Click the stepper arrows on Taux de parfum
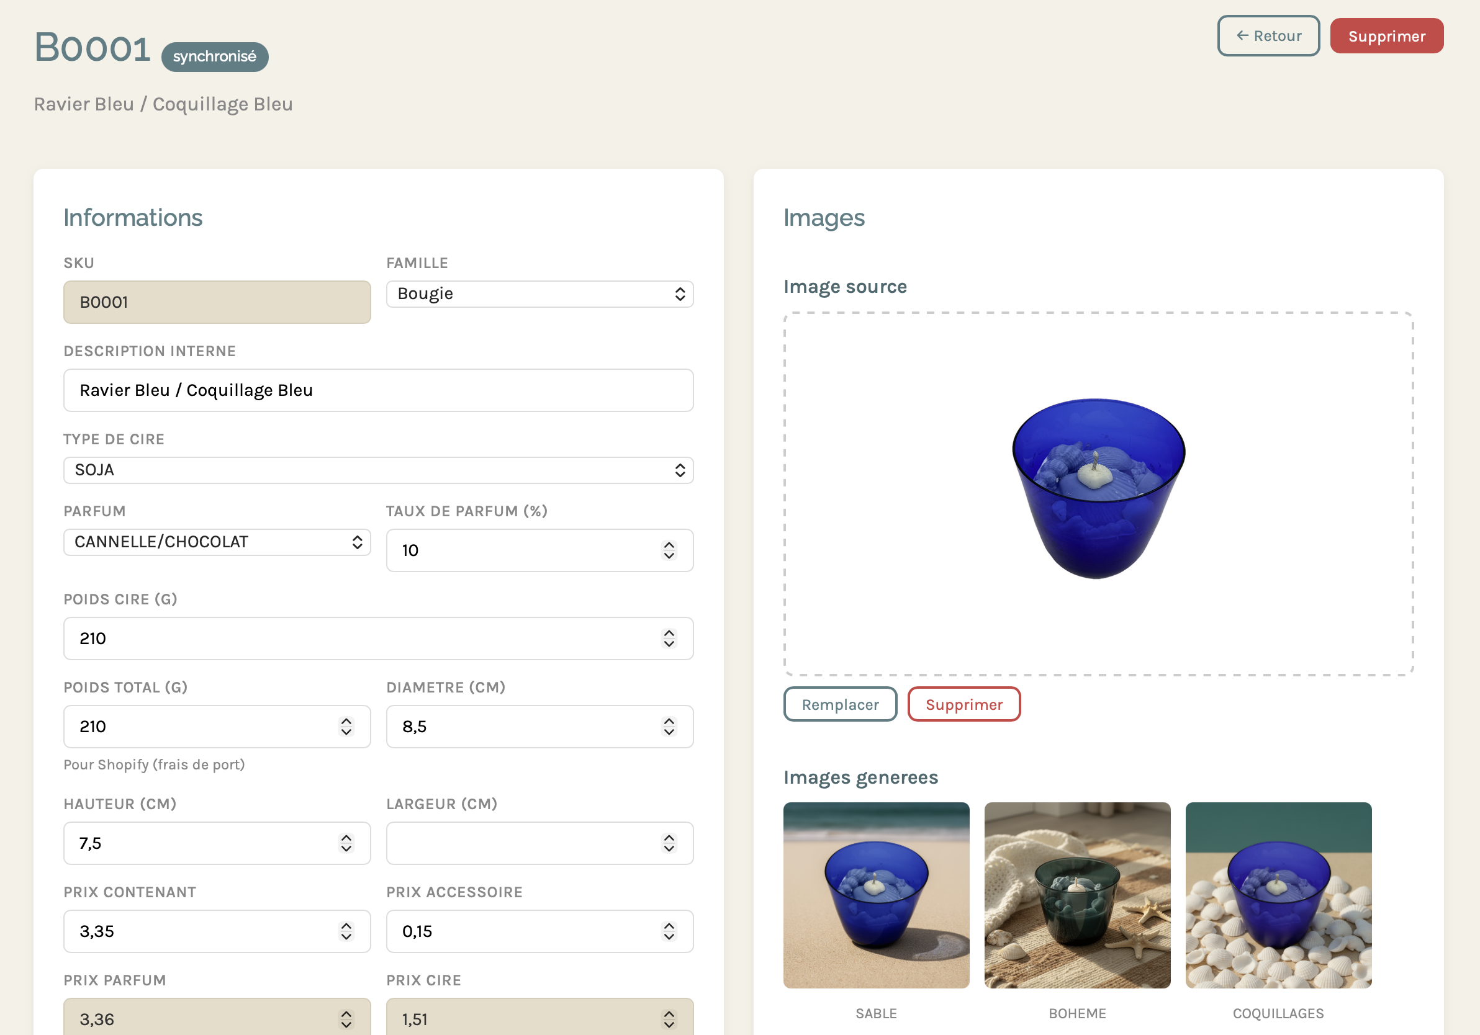The image size is (1480, 1035). pos(670,550)
